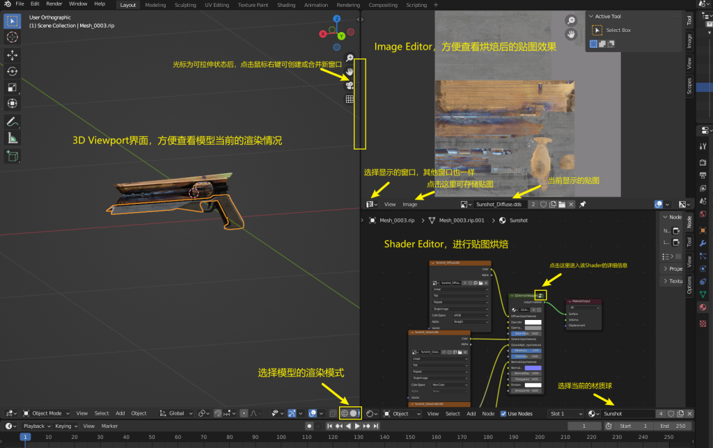Select the Cursor tool in the left toolbar
Screen dimensions: 713x448
(x=13, y=37)
